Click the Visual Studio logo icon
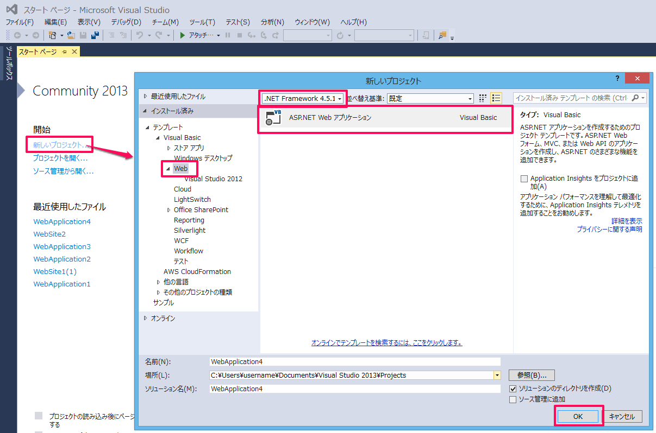 click(x=11, y=9)
